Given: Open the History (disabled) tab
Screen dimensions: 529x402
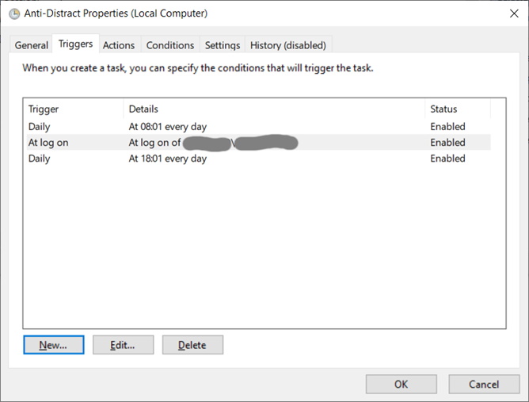Looking at the screenshot, I should (x=287, y=45).
